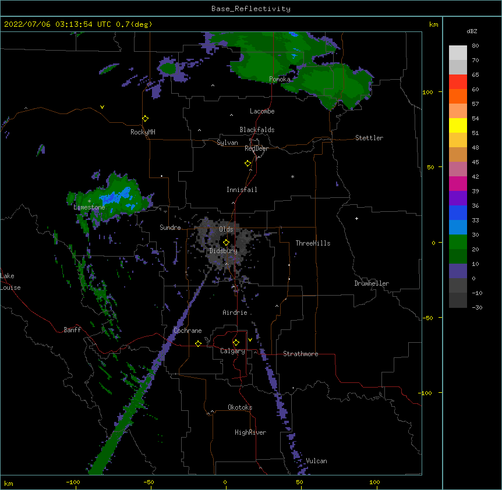Click the yellow diamond marker above RockyMH
Image resolution: width=502 pixels, height=490 pixels.
point(145,119)
